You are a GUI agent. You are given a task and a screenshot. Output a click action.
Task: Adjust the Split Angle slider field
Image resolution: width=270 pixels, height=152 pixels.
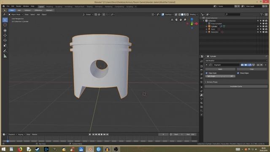click(220, 76)
